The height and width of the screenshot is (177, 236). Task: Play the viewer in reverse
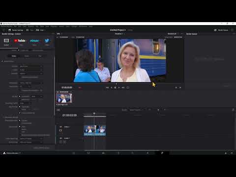tap(112, 88)
